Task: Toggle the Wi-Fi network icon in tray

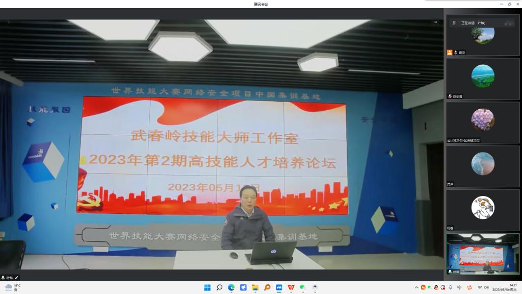Action: coord(480,287)
